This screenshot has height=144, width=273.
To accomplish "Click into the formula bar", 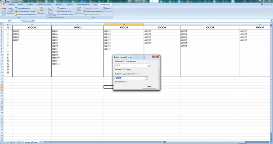I will (152, 21).
